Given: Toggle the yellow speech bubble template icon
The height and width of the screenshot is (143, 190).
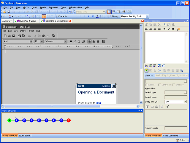Looking at the screenshot, I should click(x=146, y=71).
